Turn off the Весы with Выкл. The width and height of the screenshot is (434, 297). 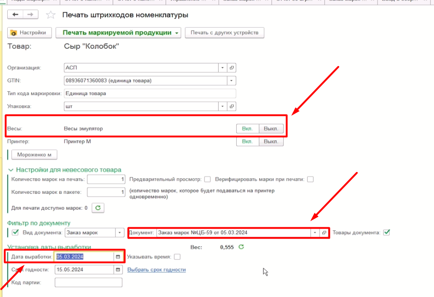[271, 129]
